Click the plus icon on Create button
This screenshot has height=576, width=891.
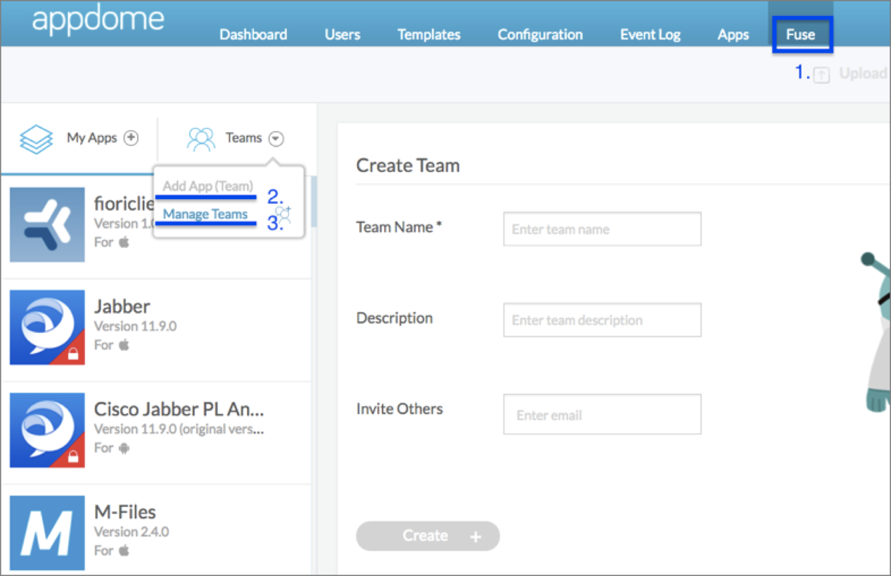point(476,536)
